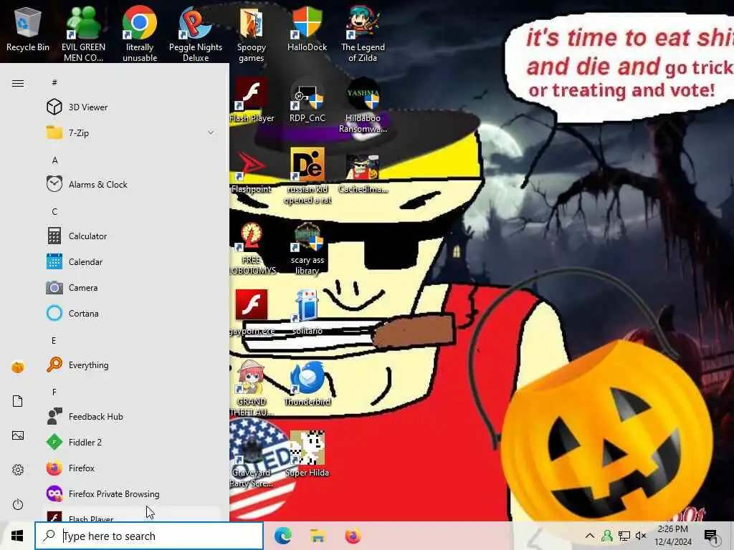Open 7-Zip folder in app list
This screenshot has height=550, width=734.
click(132, 132)
